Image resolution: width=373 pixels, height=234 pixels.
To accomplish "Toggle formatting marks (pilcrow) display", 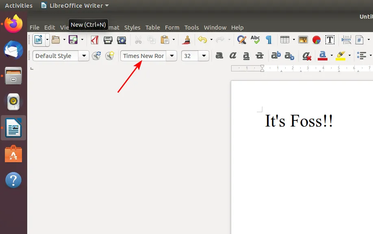I will 269,40.
